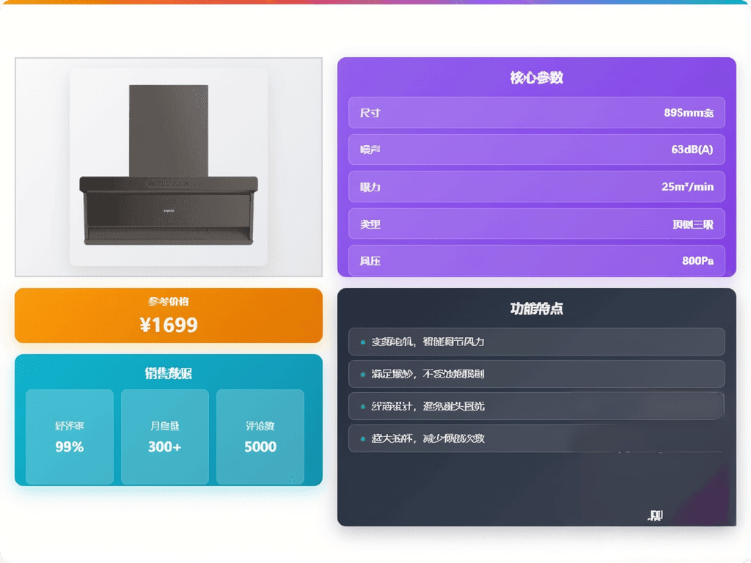Click the brand logo on the hood
This screenshot has width=751, height=563.
[169, 209]
